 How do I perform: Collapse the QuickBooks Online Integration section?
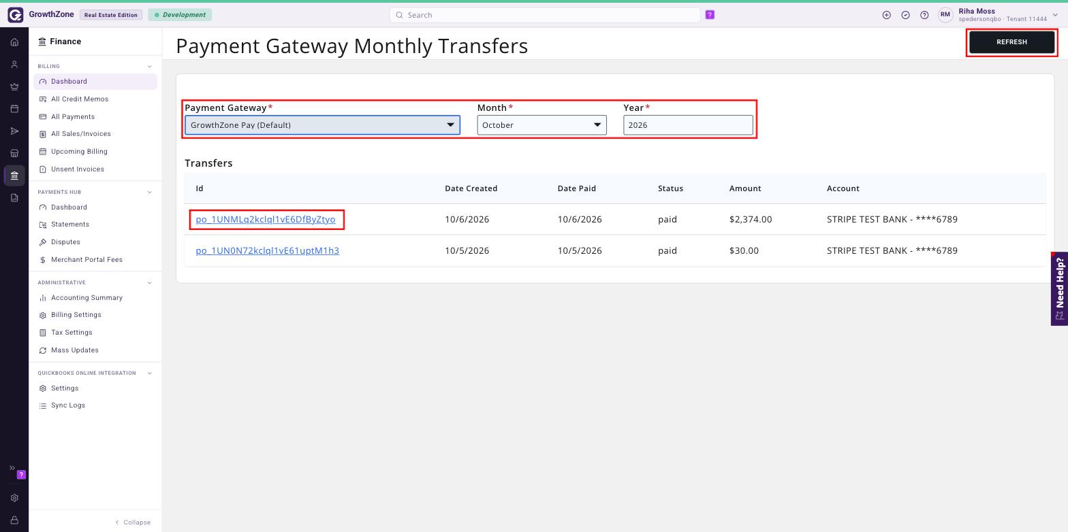[x=150, y=373]
